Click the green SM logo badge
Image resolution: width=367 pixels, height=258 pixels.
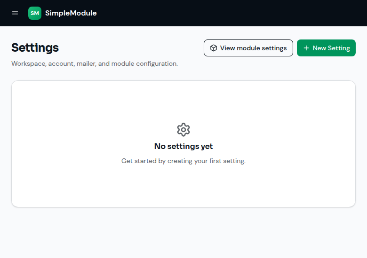click(x=35, y=13)
